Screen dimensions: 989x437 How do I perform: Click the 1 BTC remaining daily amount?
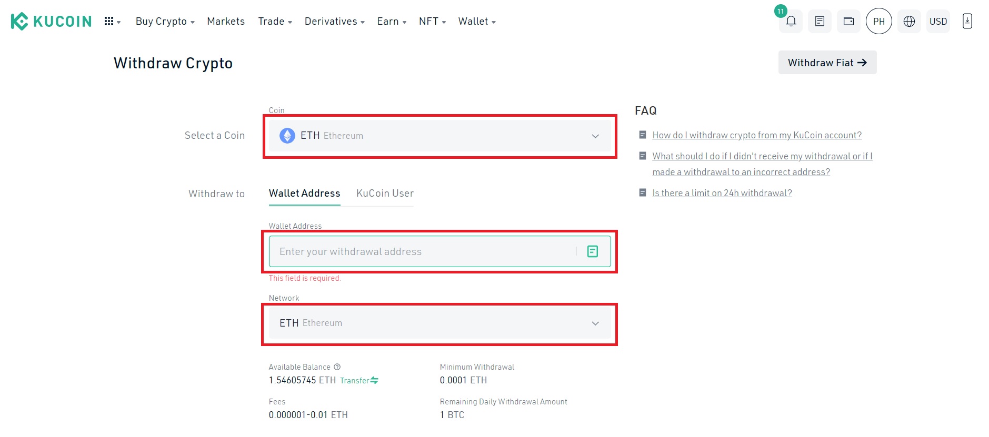[x=452, y=415]
